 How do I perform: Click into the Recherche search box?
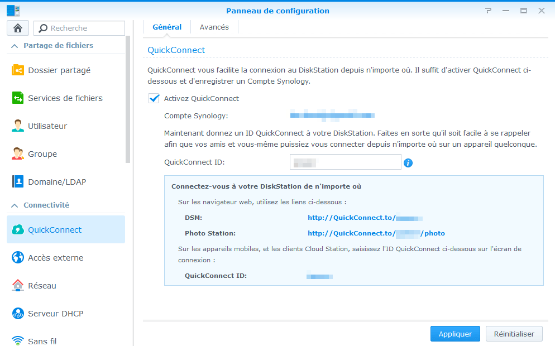pos(79,28)
